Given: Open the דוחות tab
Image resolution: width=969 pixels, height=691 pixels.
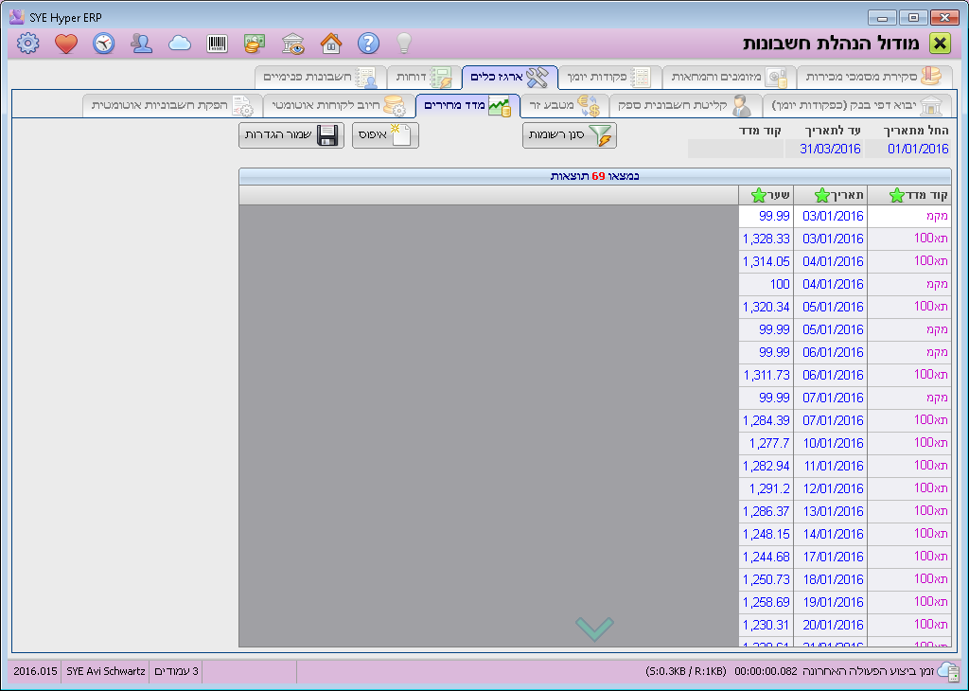Looking at the screenshot, I should coord(425,78).
